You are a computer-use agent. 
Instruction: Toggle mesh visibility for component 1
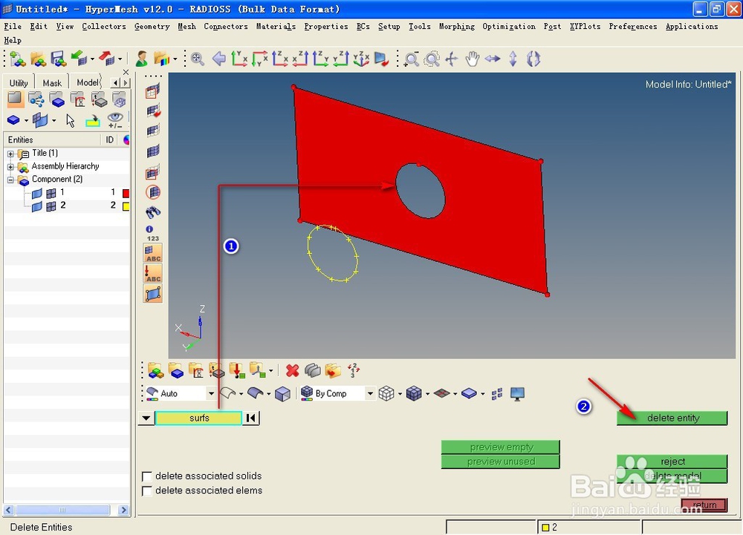tap(51, 192)
